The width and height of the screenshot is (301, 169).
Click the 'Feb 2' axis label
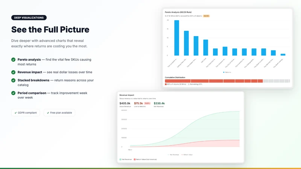click(130, 149)
